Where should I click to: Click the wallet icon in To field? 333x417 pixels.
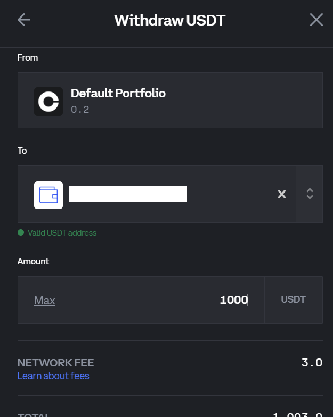48,195
